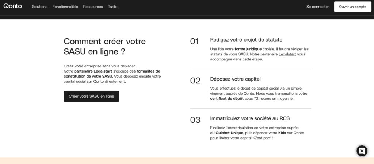Image resolution: width=374 pixels, height=164 pixels.
Task: Click step title Déposez votre capital
Action: pyautogui.click(x=236, y=79)
